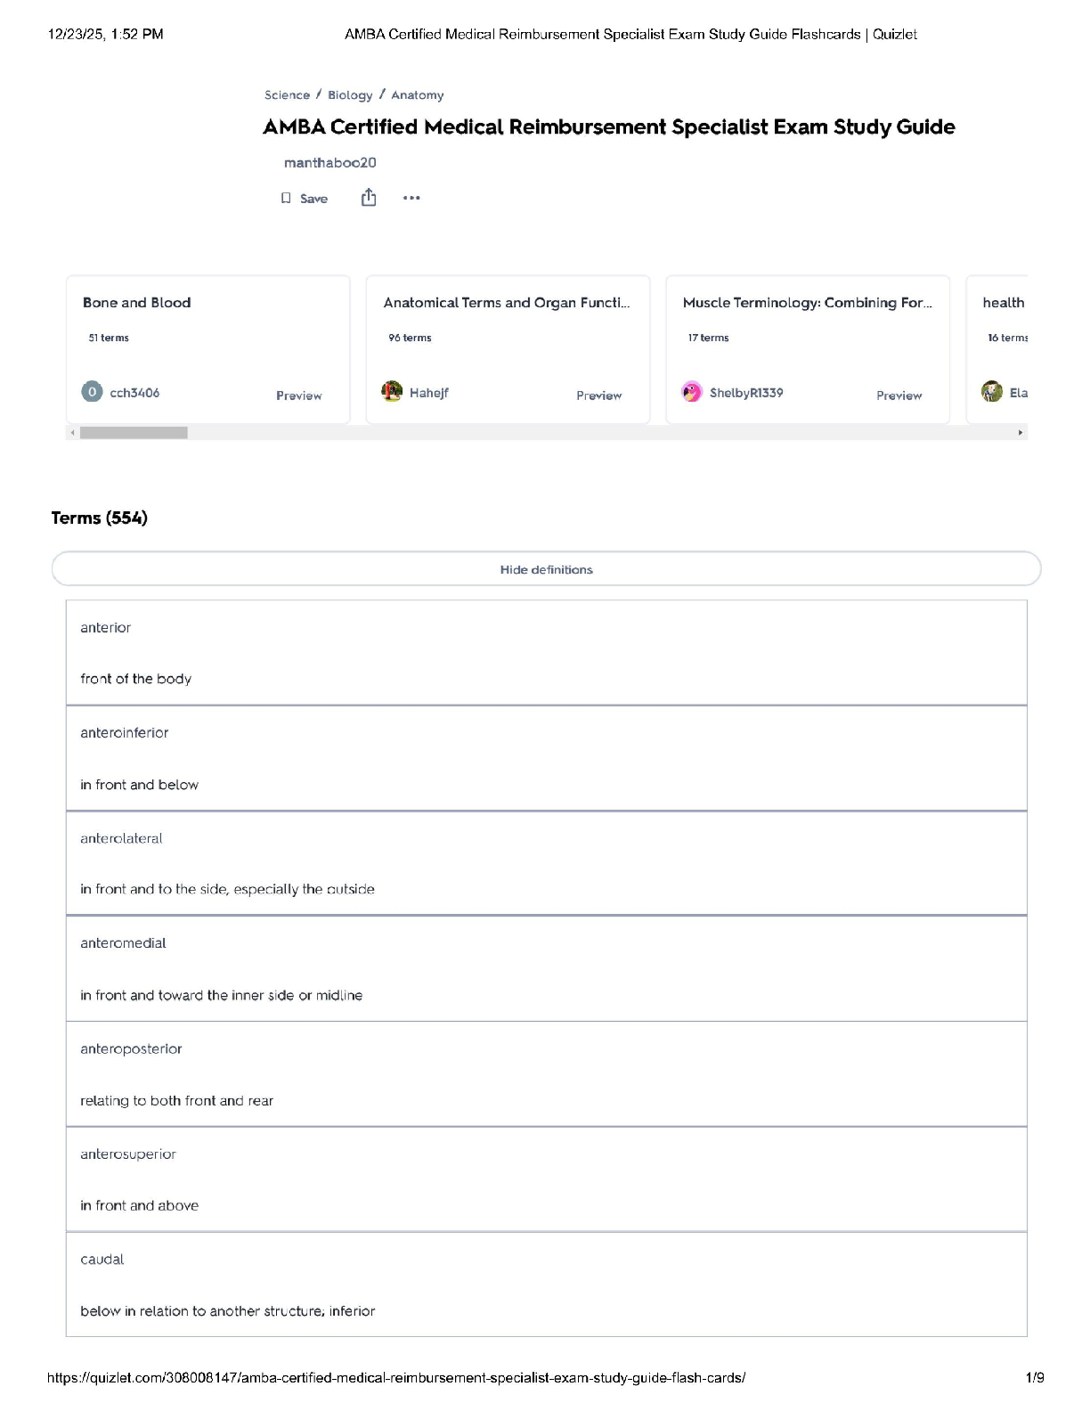This screenshot has height=1411, width=1090.
Task: Click ShelbyR1339 profile avatar
Action: (692, 392)
